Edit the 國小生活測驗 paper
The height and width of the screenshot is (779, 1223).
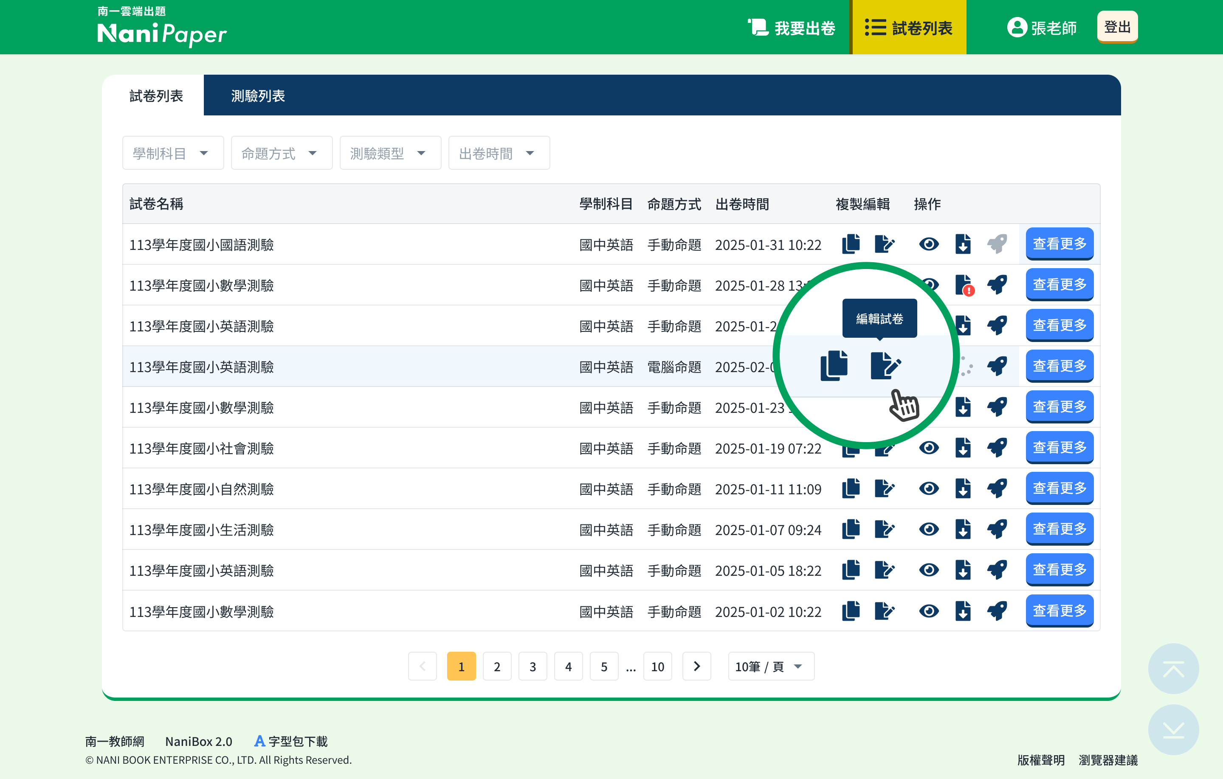tap(884, 530)
